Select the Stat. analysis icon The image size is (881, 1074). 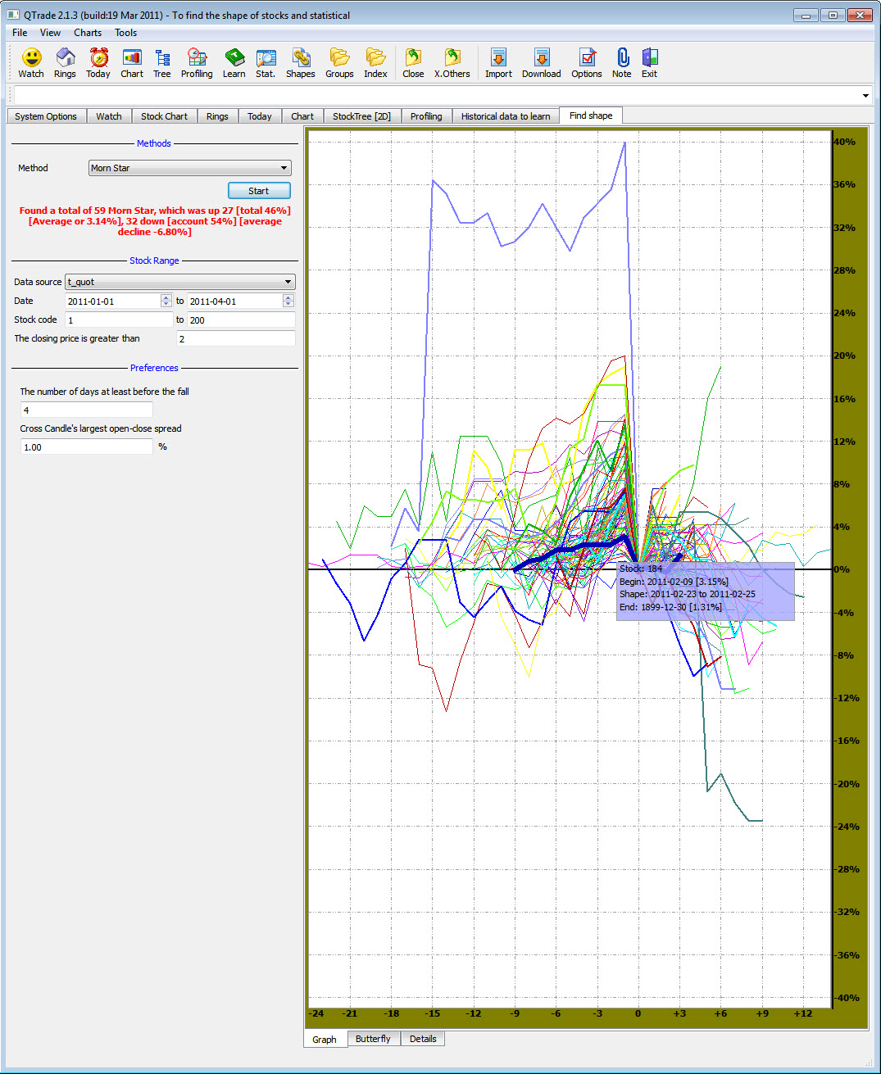(266, 57)
